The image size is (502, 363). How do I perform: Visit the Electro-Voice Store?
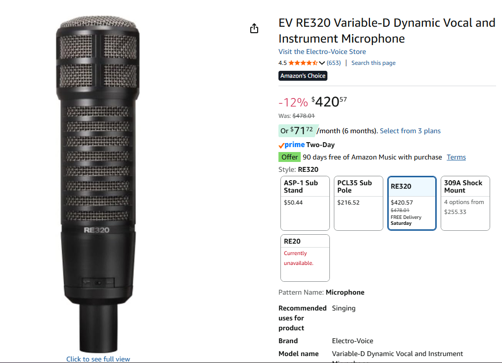click(322, 52)
